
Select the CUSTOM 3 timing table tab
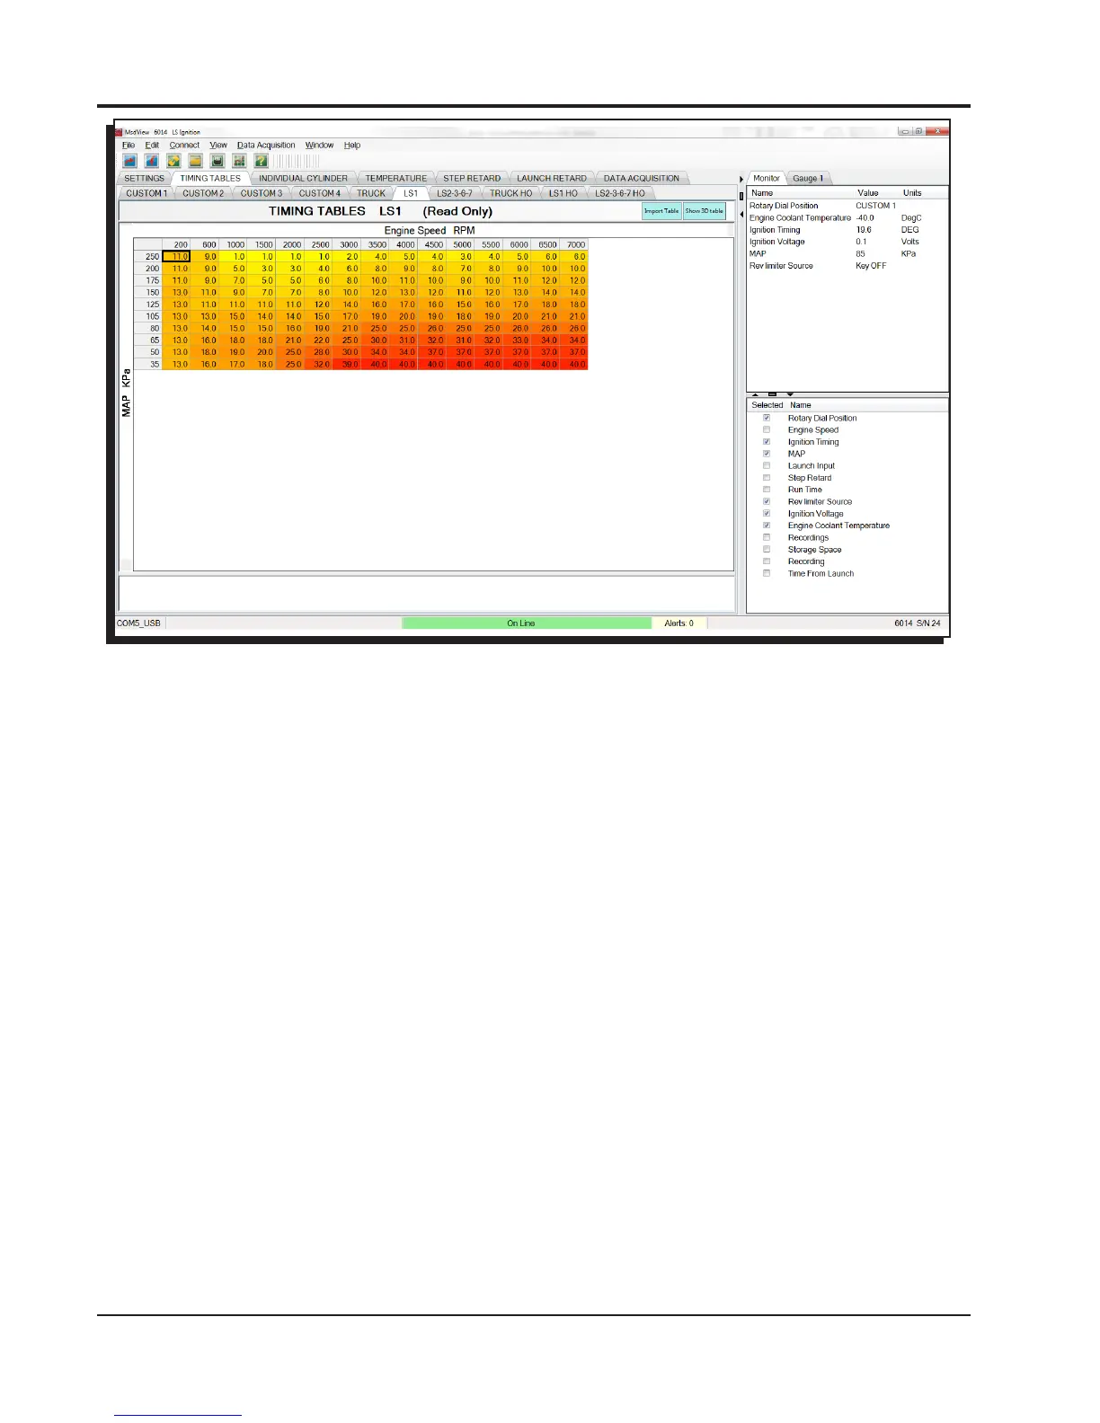(262, 193)
